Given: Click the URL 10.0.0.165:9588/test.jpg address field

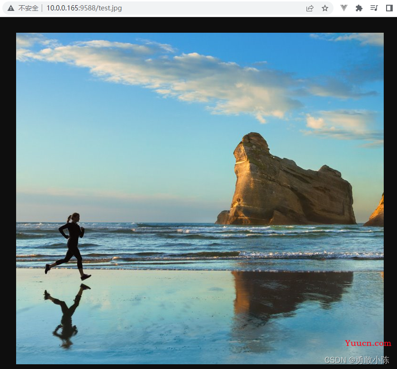Looking at the screenshot, I should click(84, 8).
